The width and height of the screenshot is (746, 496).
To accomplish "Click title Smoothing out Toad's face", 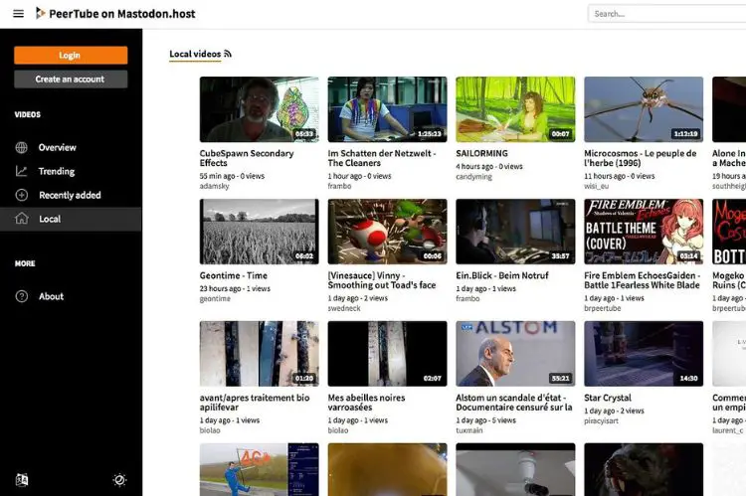I will click(382, 280).
